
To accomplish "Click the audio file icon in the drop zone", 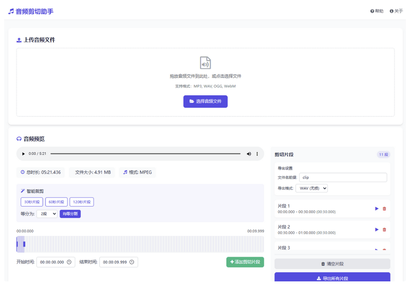I will (205, 62).
